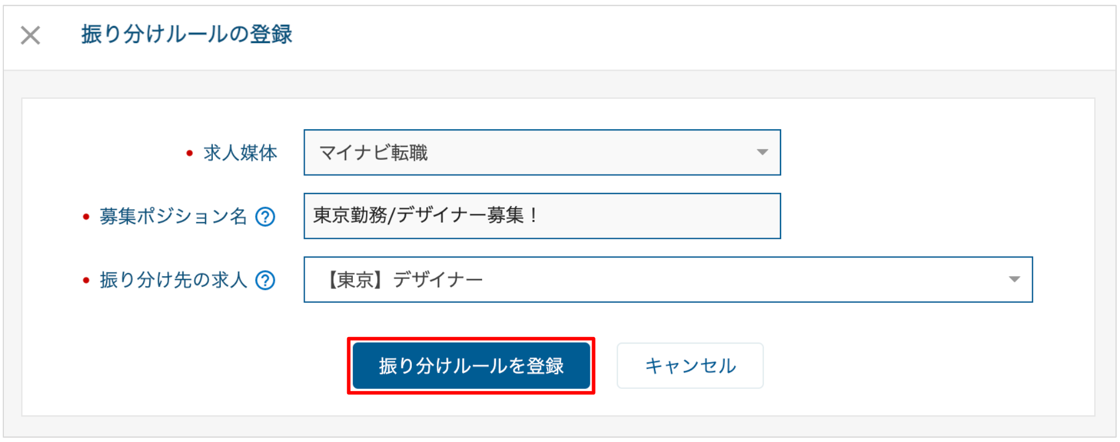The image size is (1120, 442).
Task: Open the 【東京】デザイナー combo box
Action: 668,280
